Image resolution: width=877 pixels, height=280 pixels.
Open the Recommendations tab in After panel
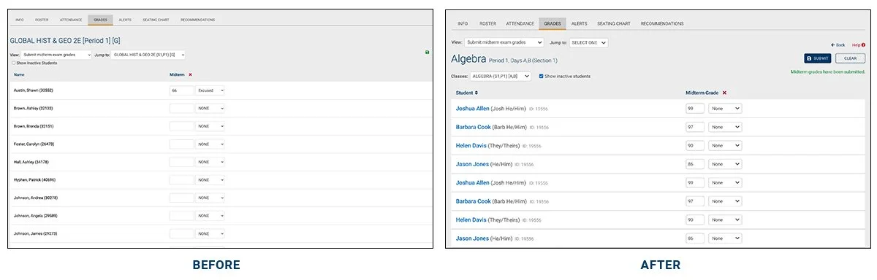click(662, 23)
